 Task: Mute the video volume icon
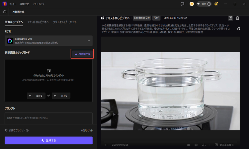click(x=188, y=145)
